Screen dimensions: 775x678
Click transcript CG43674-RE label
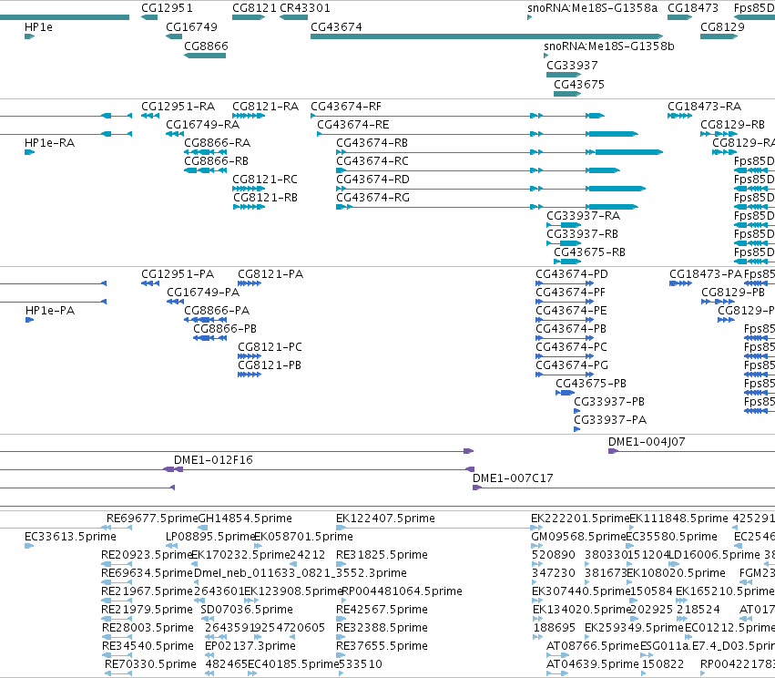(353, 125)
